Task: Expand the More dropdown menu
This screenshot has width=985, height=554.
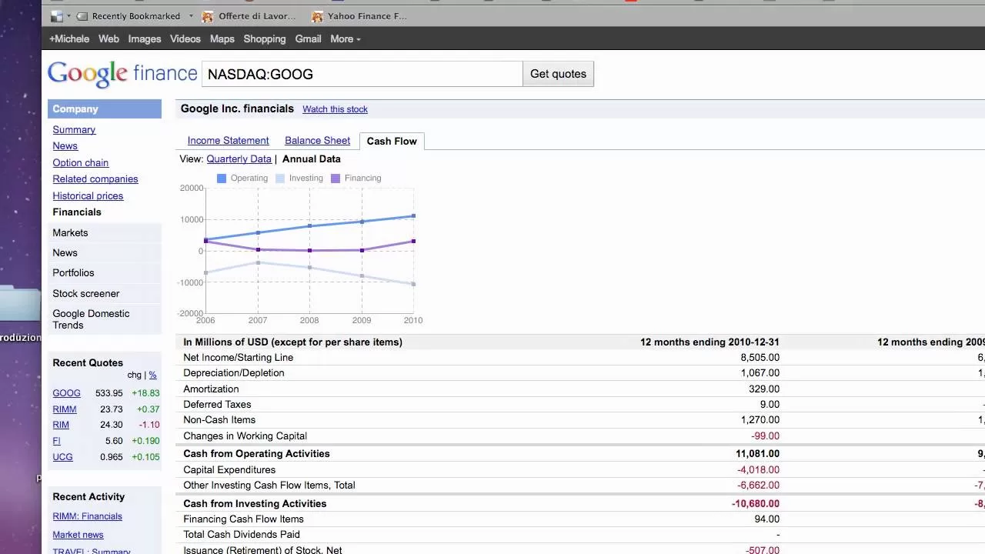Action: (x=345, y=38)
